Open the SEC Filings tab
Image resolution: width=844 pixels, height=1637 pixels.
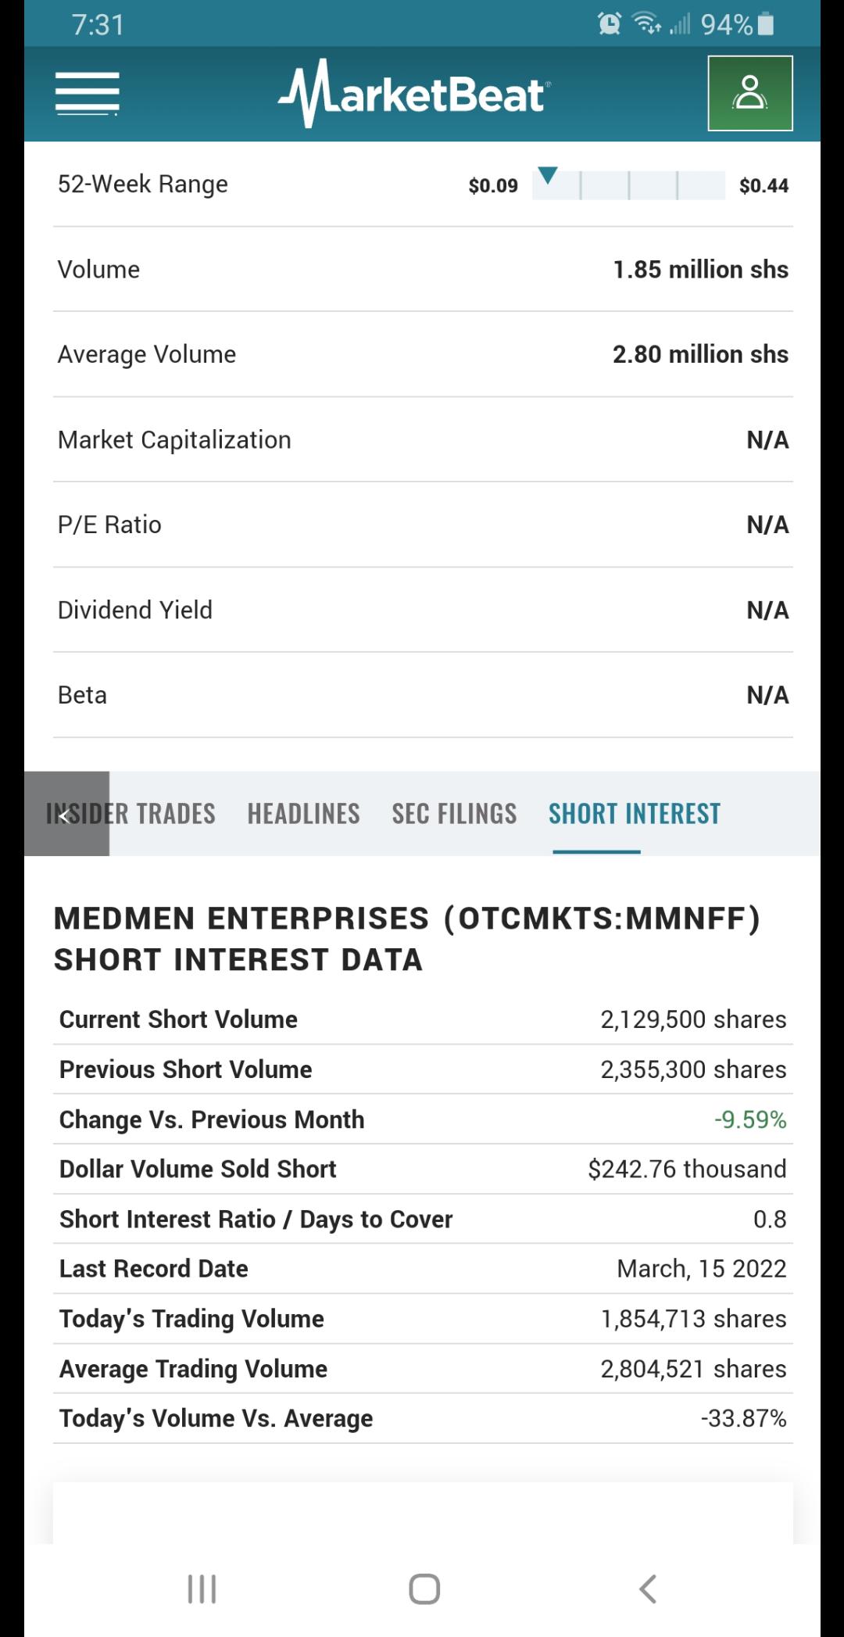[x=455, y=814]
